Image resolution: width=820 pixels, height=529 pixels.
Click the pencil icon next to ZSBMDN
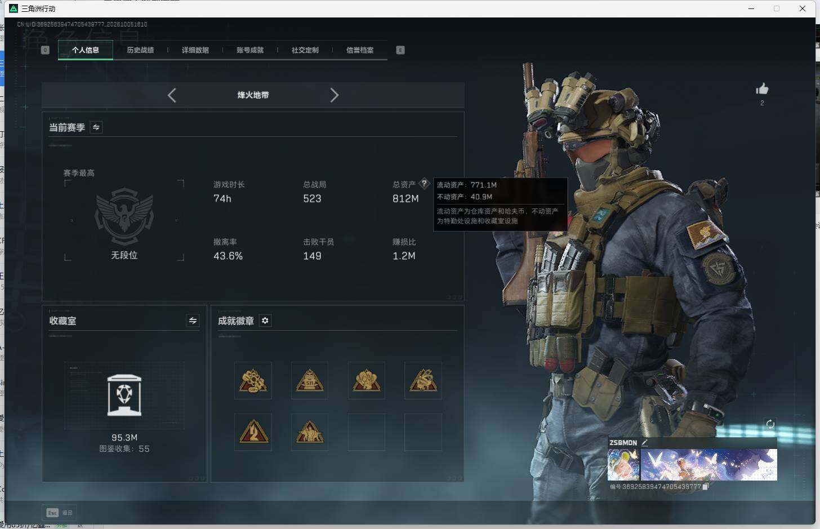click(644, 443)
